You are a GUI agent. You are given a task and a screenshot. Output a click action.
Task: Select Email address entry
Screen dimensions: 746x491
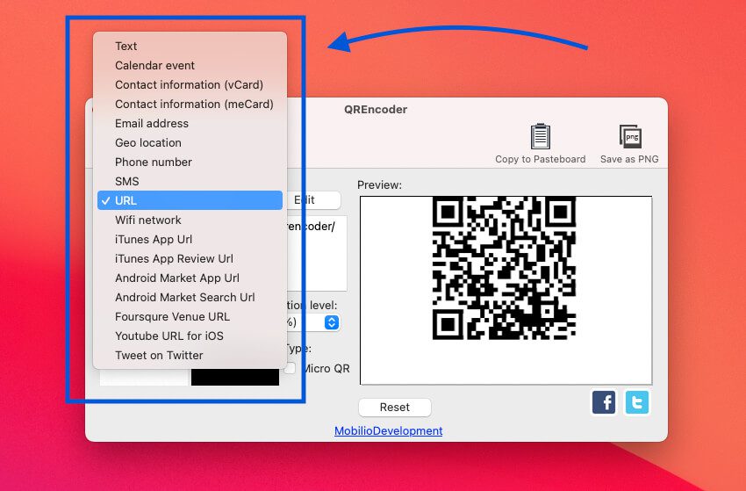click(190, 123)
